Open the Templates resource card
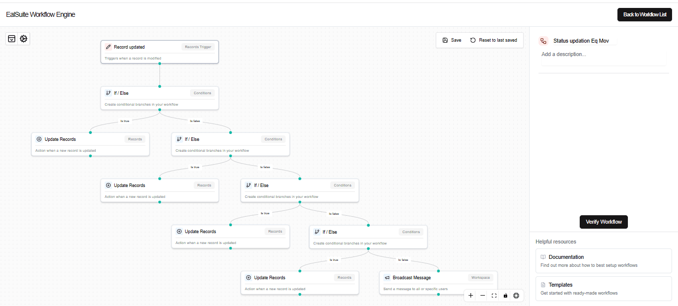The height and width of the screenshot is (306, 678). coord(604,289)
